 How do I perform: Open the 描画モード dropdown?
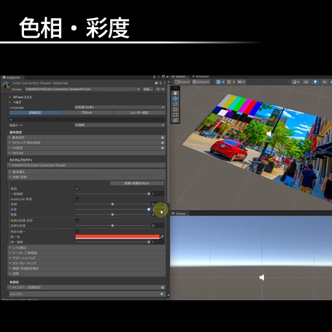point(119,125)
